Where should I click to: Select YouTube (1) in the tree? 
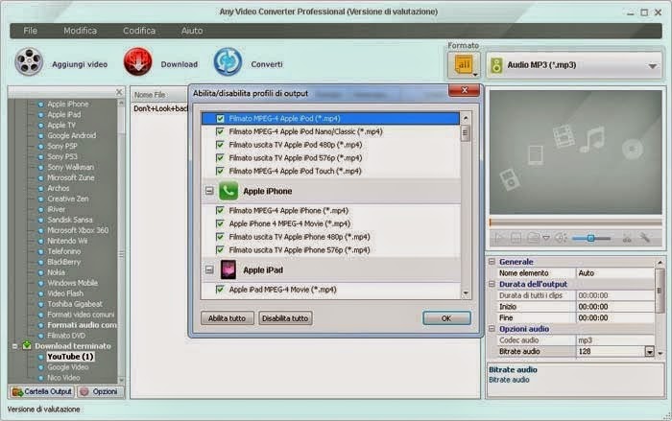click(x=71, y=357)
